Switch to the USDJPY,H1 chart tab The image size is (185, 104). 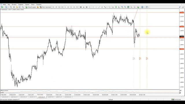point(32,97)
